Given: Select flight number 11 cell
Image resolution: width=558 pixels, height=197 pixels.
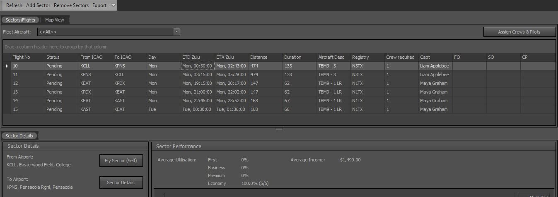Looking at the screenshot, I should point(28,74).
